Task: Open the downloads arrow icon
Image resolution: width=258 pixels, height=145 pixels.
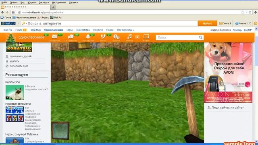Action: (256, 12)
